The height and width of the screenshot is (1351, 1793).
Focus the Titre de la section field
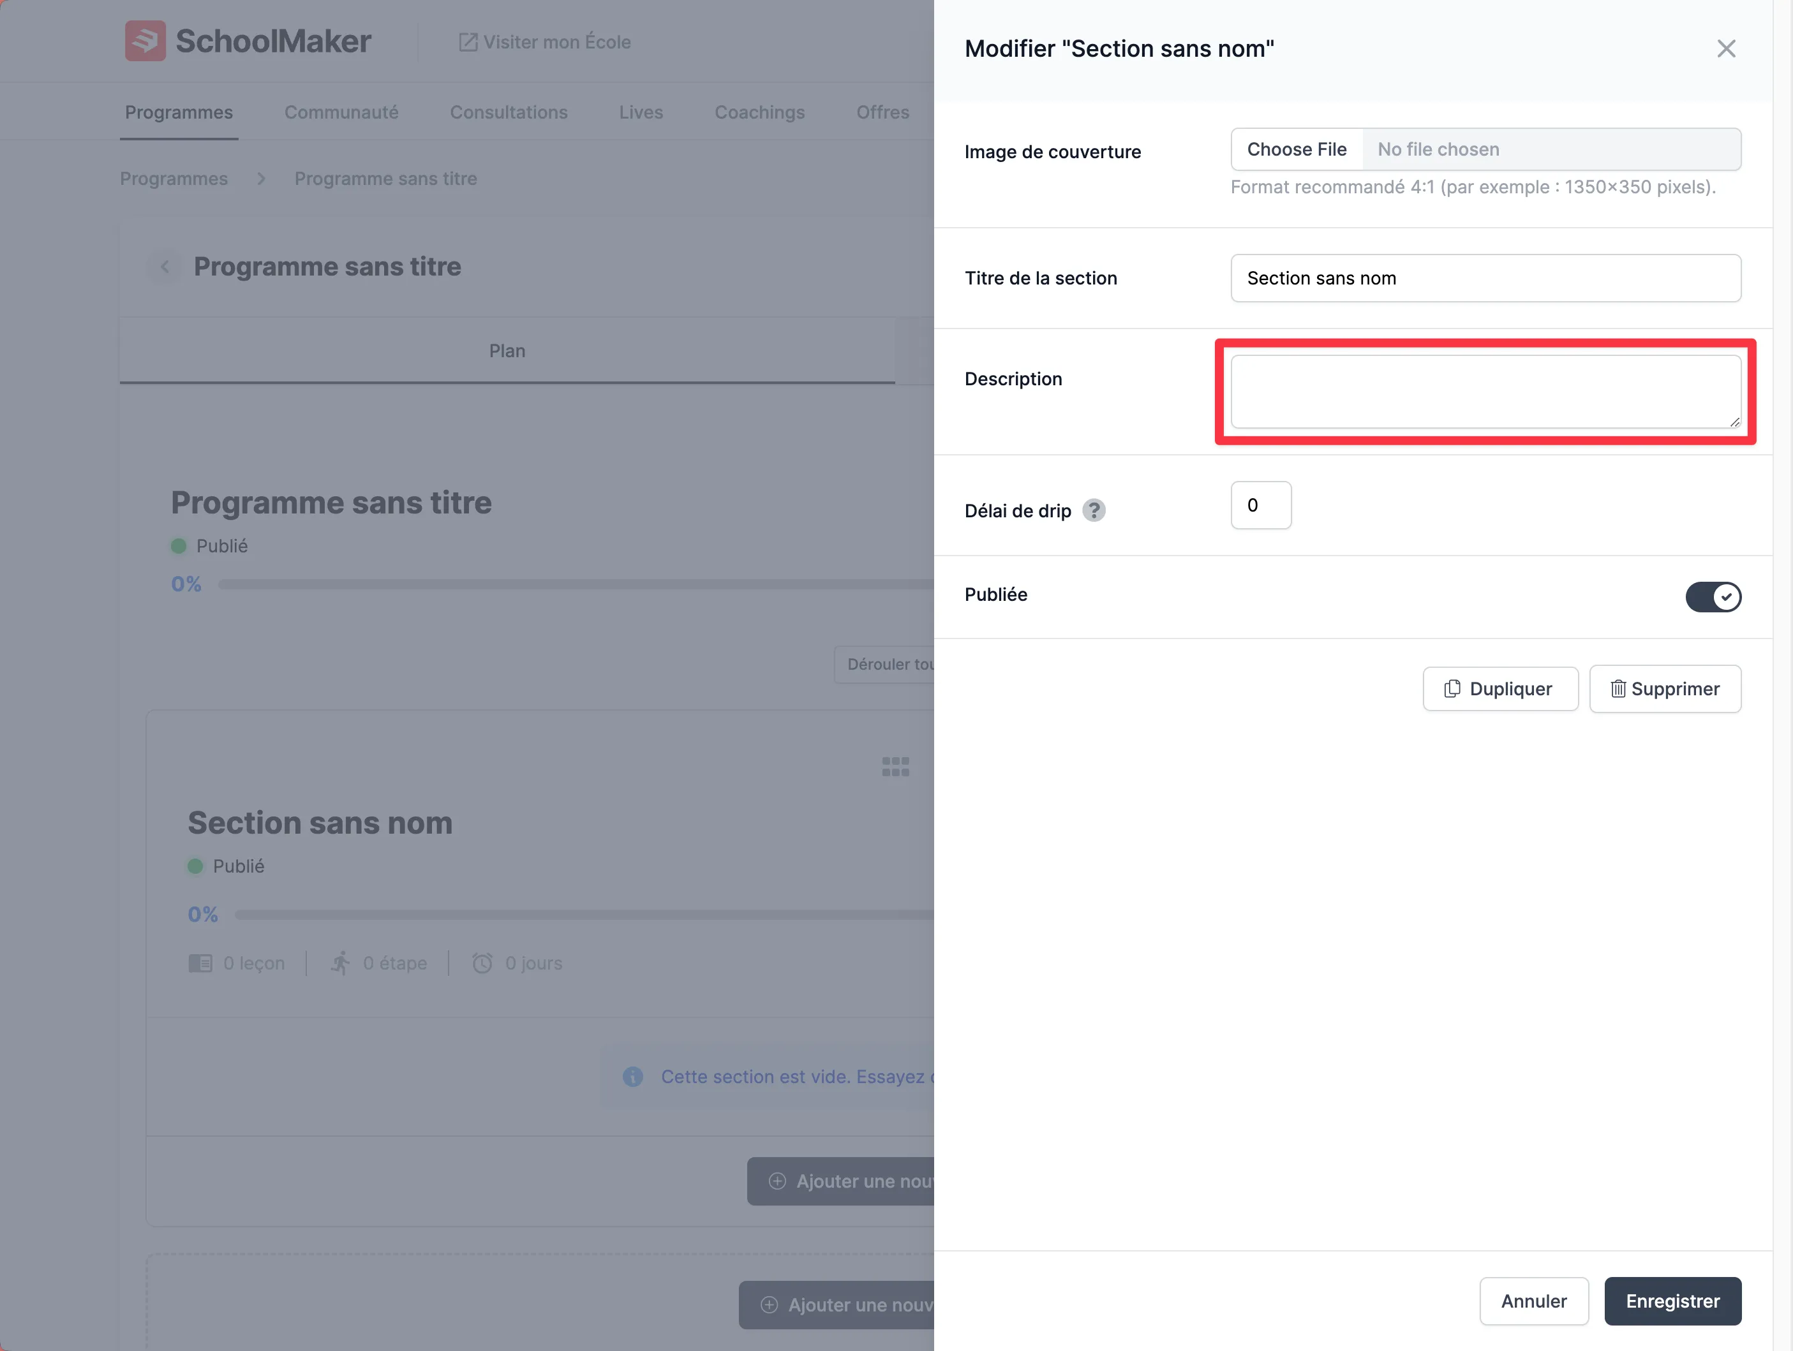1485,278
